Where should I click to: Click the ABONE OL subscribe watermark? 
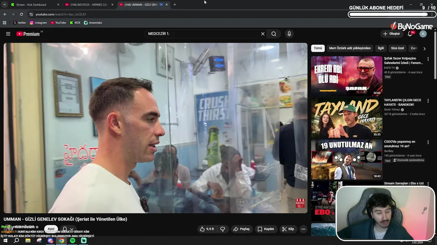pos(300,203)
